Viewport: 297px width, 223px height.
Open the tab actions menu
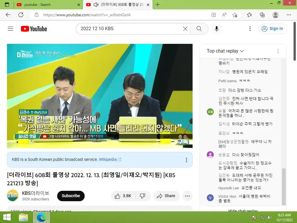(7, 5)
